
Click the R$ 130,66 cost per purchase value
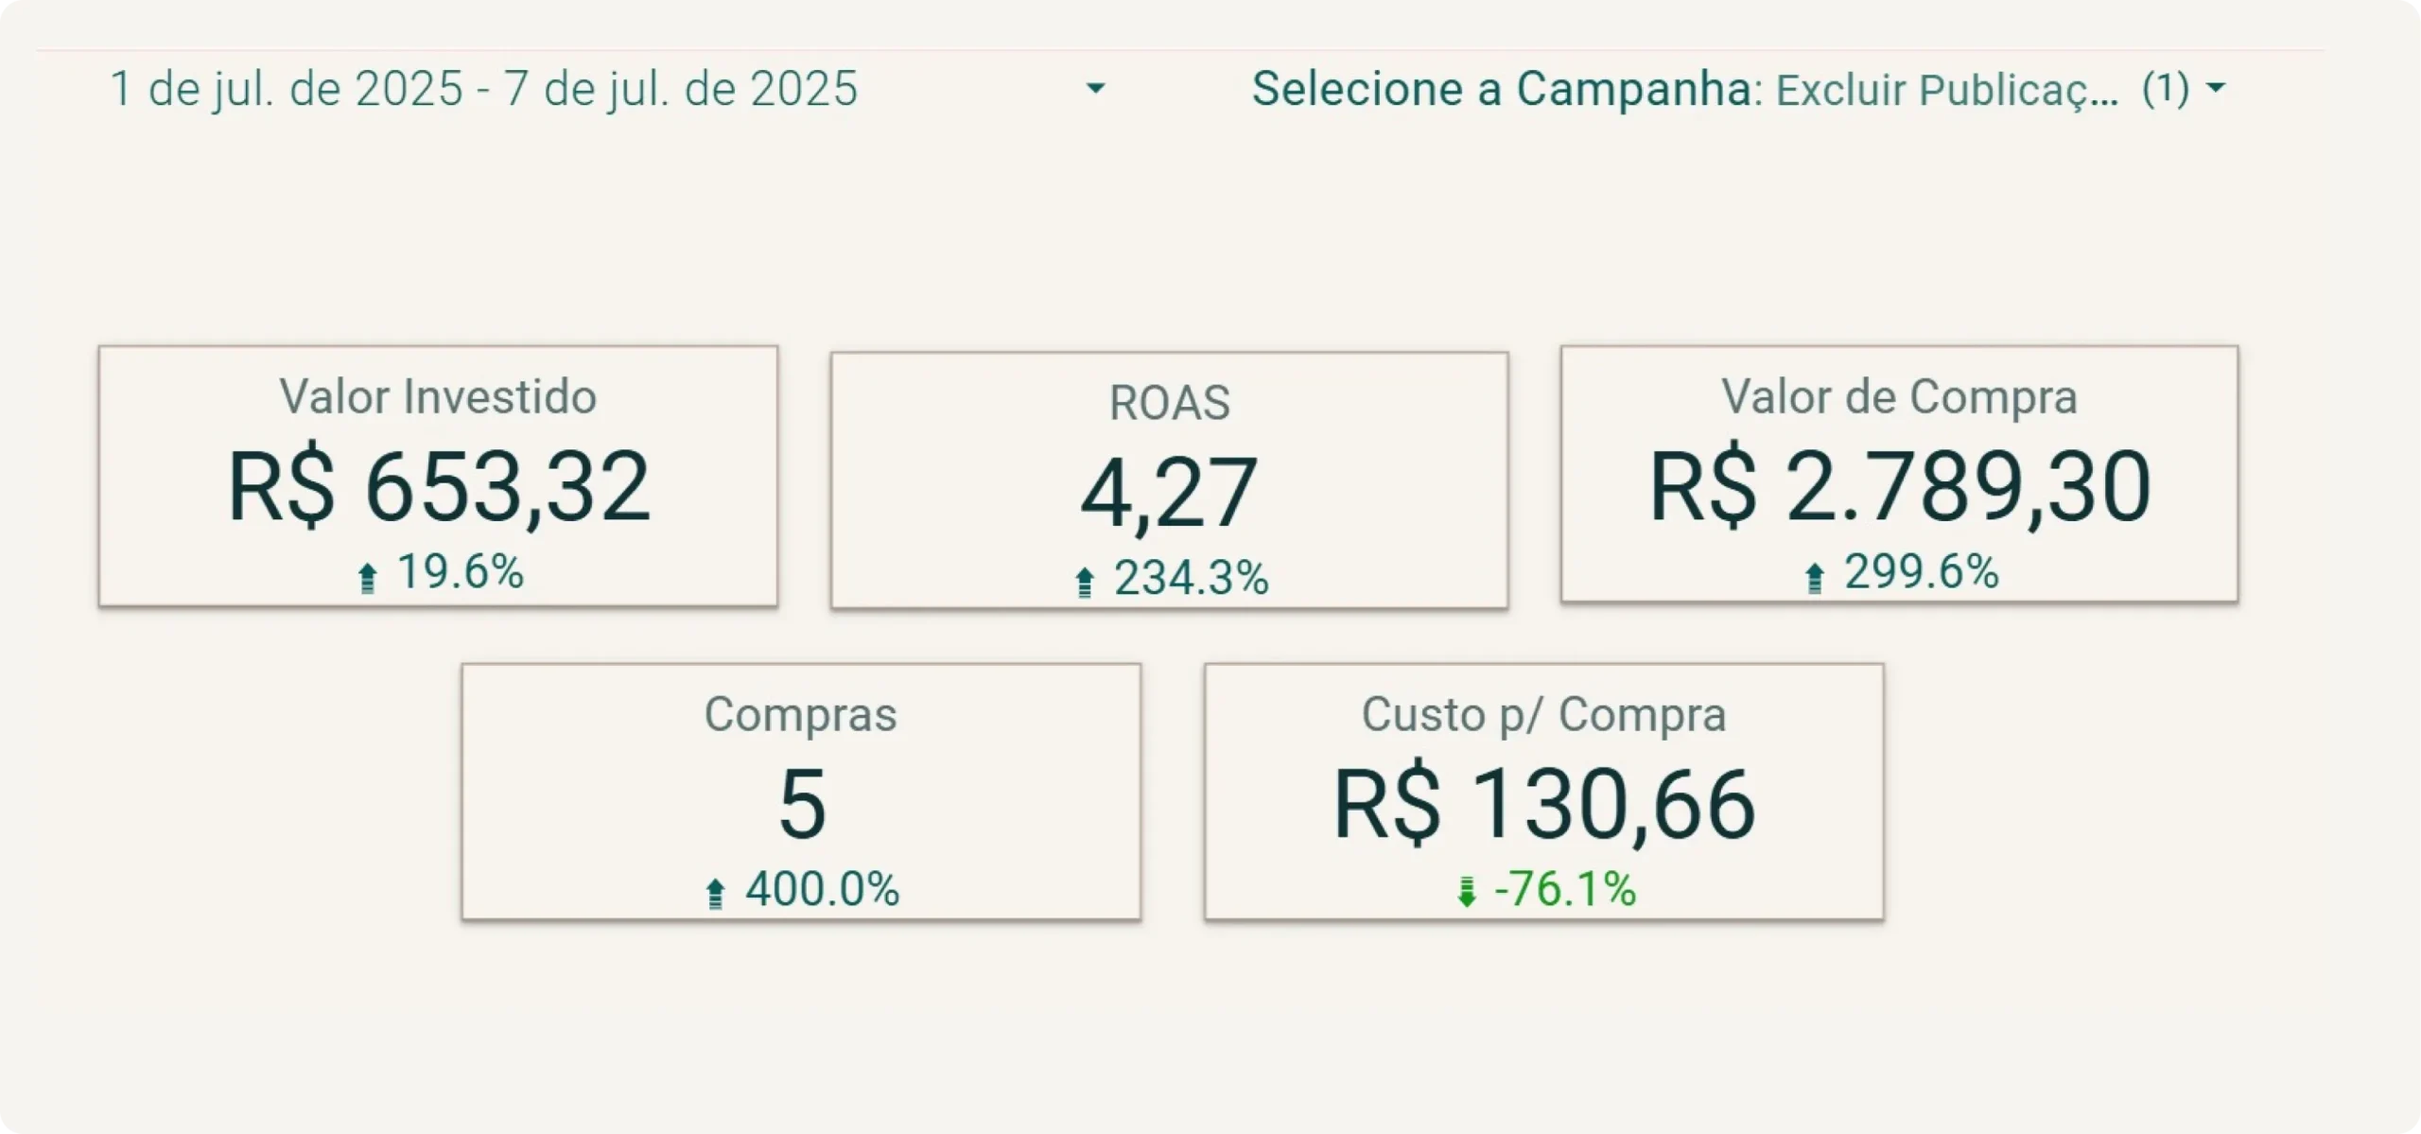pos(1544,804)
